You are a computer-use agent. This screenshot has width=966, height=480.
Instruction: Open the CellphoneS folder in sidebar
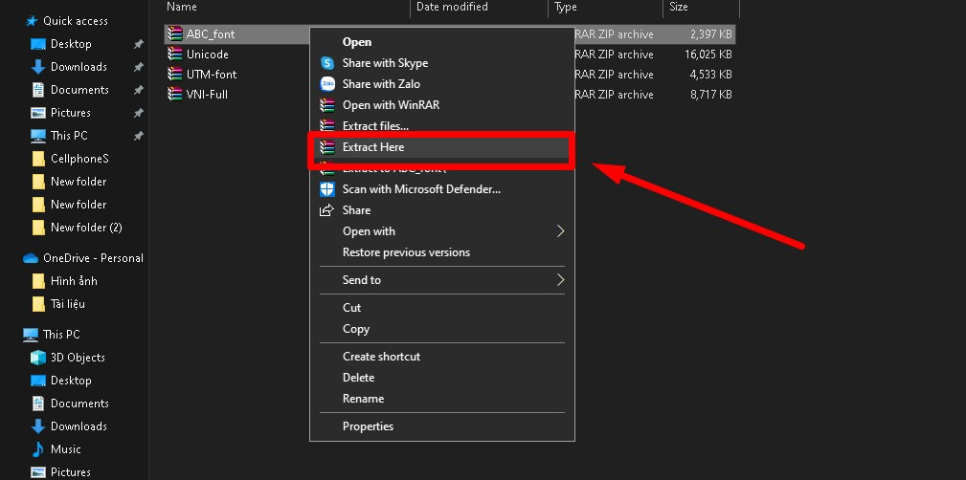pos(79,159)
